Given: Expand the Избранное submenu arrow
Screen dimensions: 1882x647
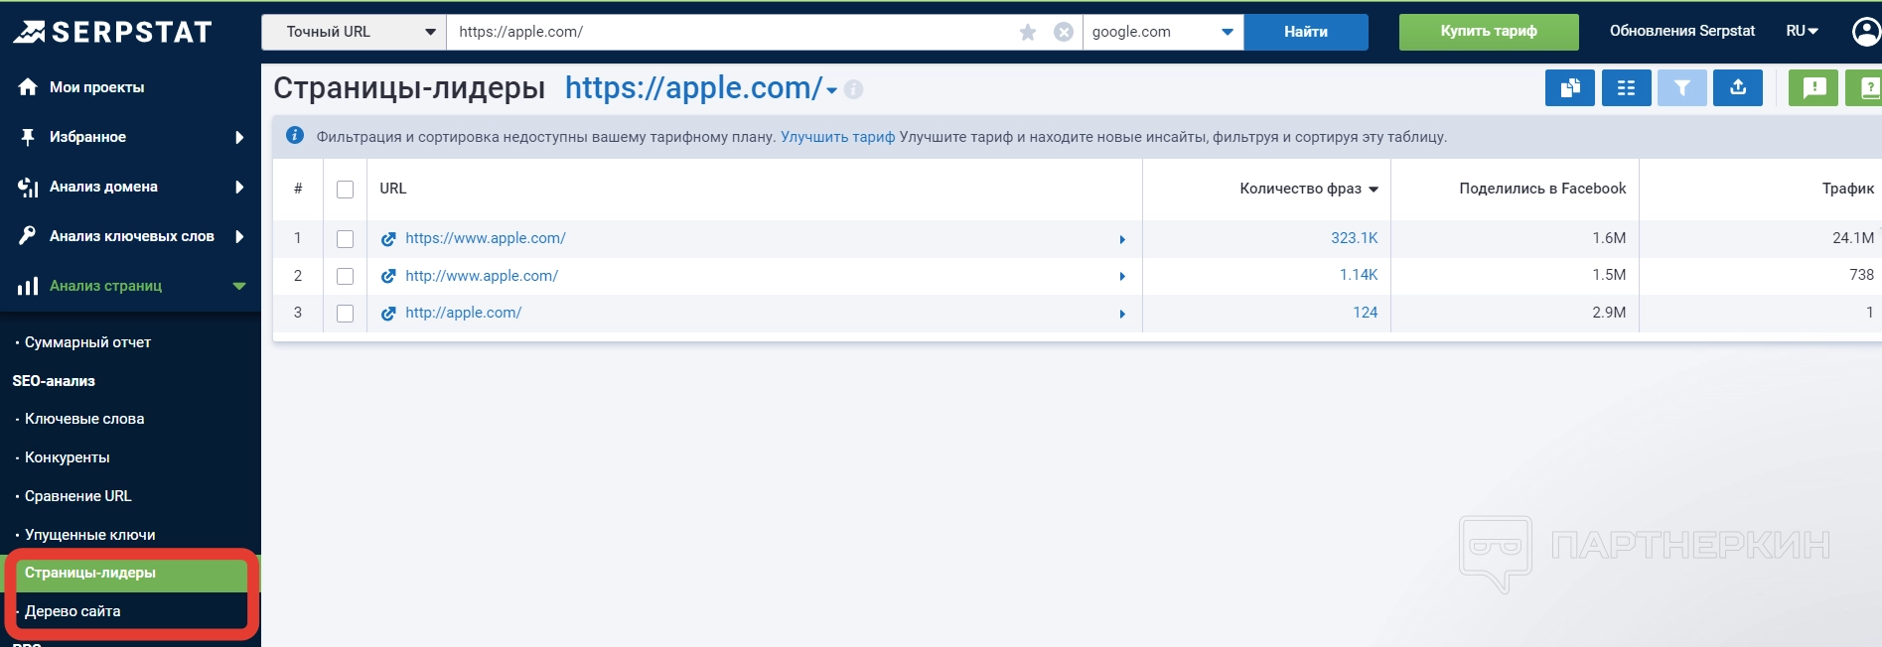Looking at the screenshot, I should click(x=239, y=137).
